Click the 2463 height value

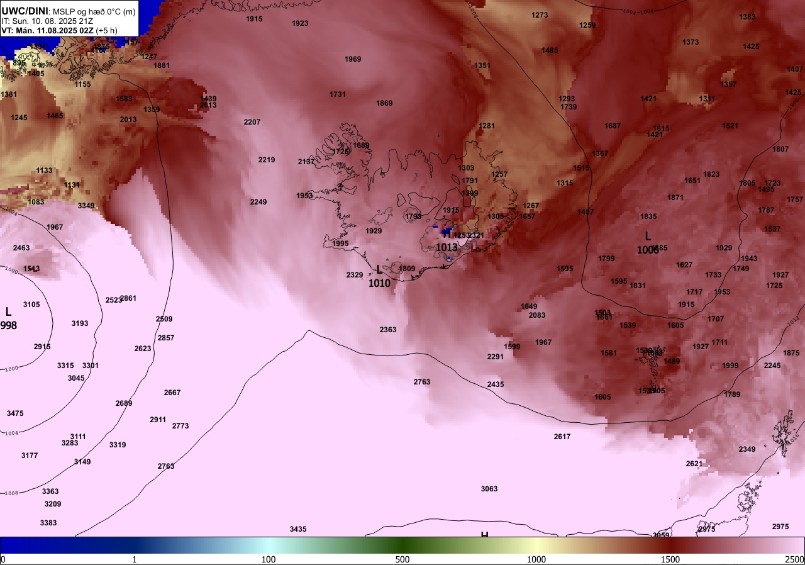[x=21, y=248]
